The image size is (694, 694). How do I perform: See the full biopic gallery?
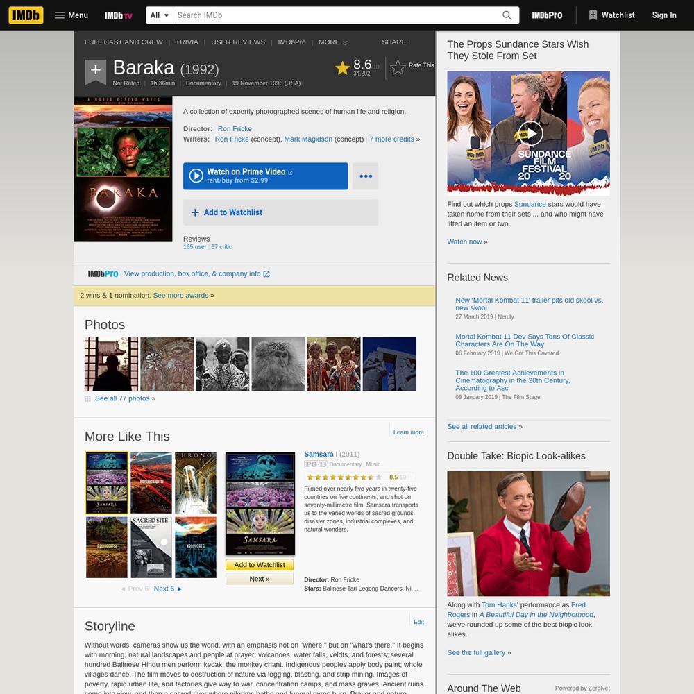pos(476,652)
